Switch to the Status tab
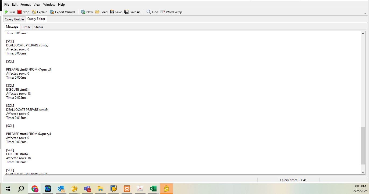369x194 pixels. [39, 27]
